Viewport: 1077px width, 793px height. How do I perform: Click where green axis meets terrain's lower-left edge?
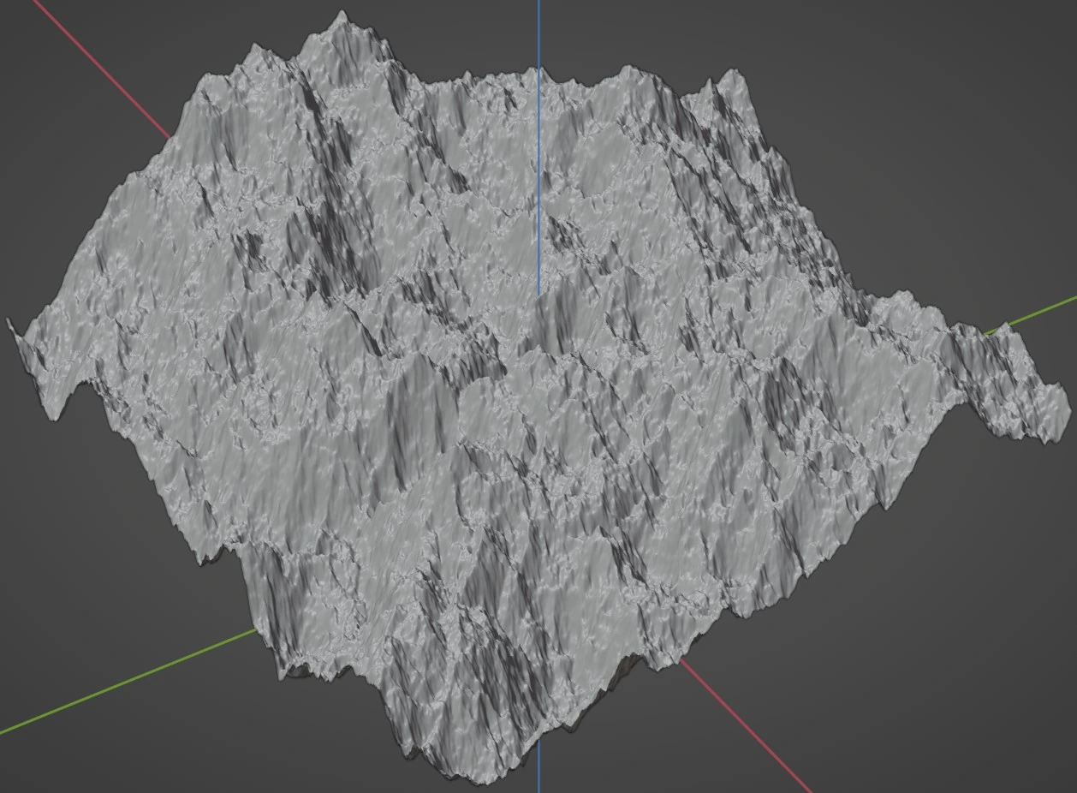(255, 632)
